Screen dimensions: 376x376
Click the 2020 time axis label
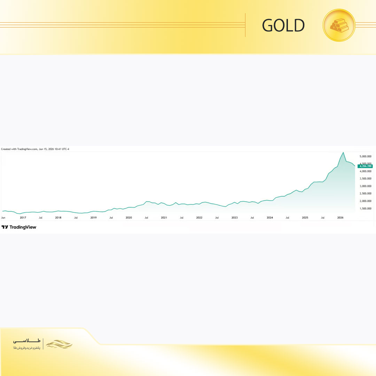click(x=129, y=218)
